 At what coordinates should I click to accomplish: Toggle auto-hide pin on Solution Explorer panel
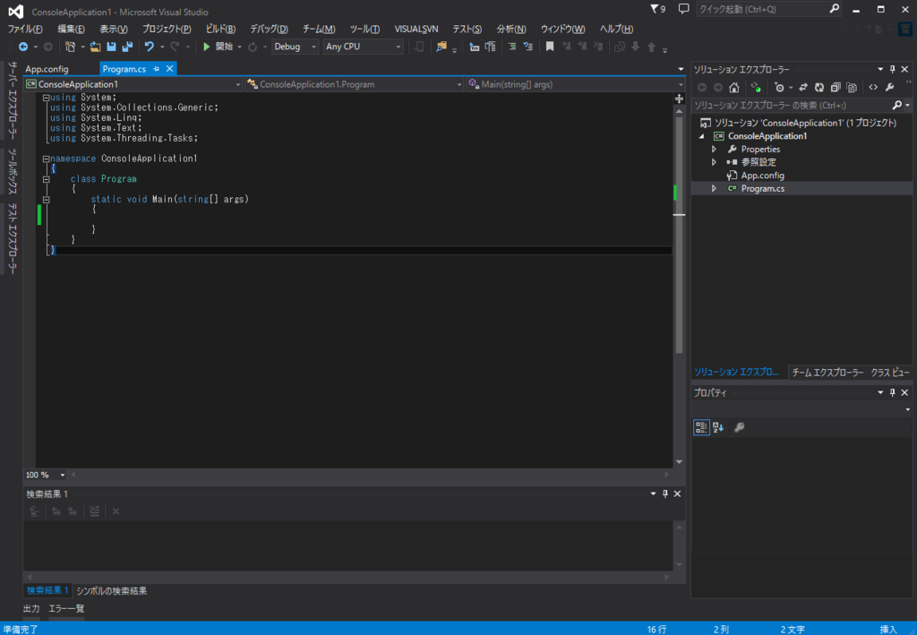[x=893, y=69]
